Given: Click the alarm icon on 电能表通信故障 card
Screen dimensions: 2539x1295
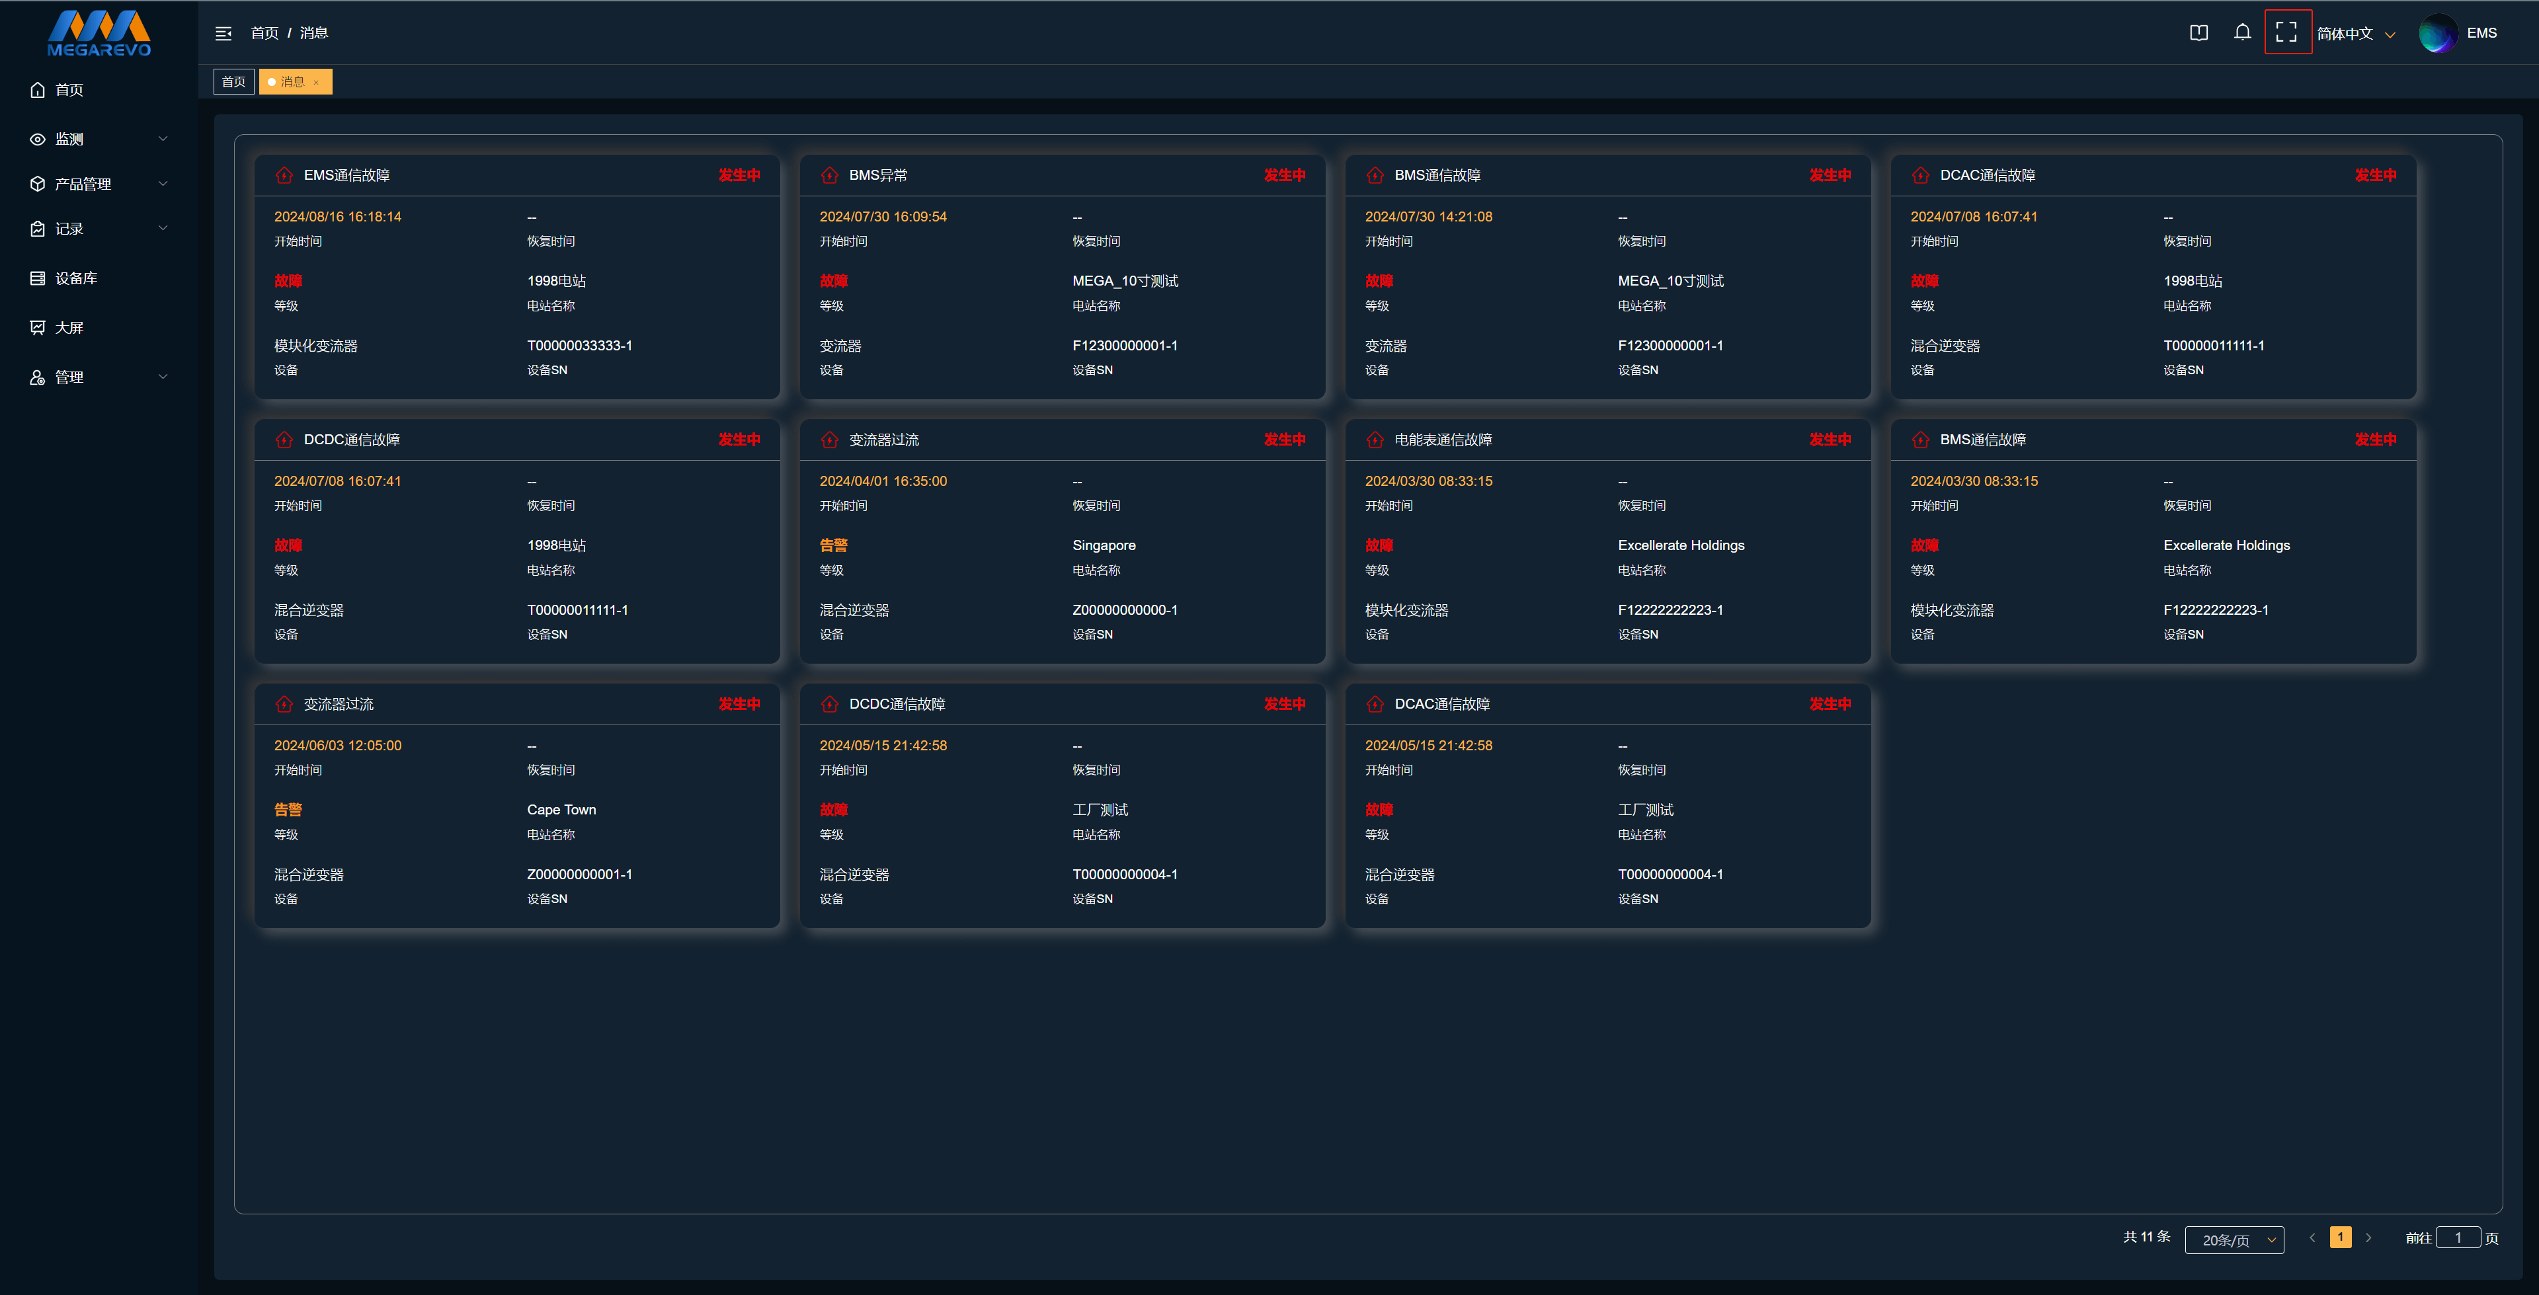Looking at the screenshot, I should click(1375, 440).
